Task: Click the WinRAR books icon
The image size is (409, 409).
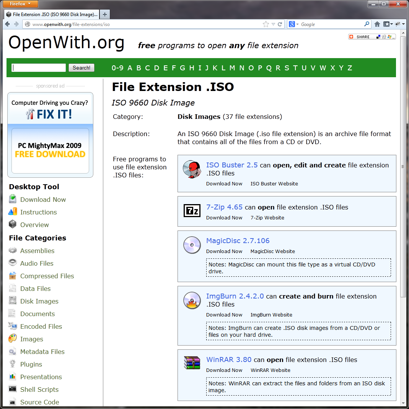Action: click(192, 363)
